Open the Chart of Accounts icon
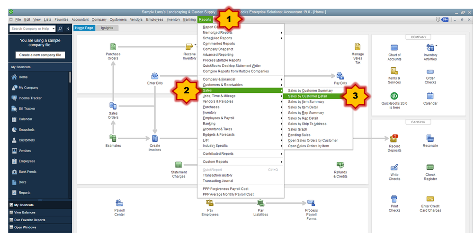473x233 pixels. point(394,48)
